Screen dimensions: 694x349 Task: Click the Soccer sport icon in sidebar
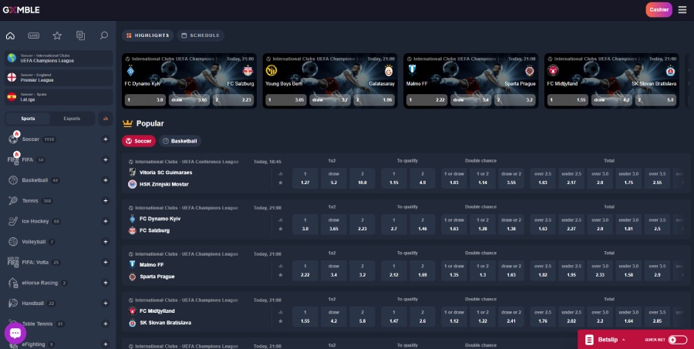coord(13,139)
